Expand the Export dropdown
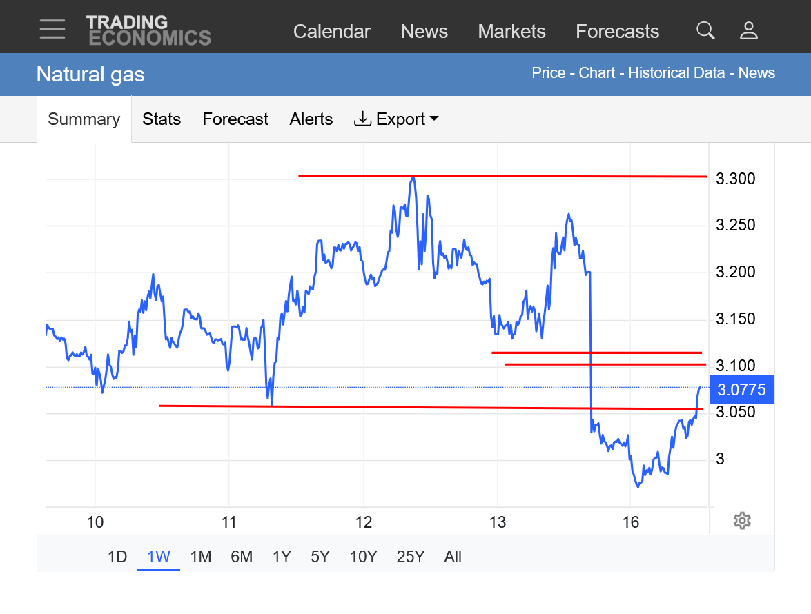811x614 pixels. coord(397,119)
